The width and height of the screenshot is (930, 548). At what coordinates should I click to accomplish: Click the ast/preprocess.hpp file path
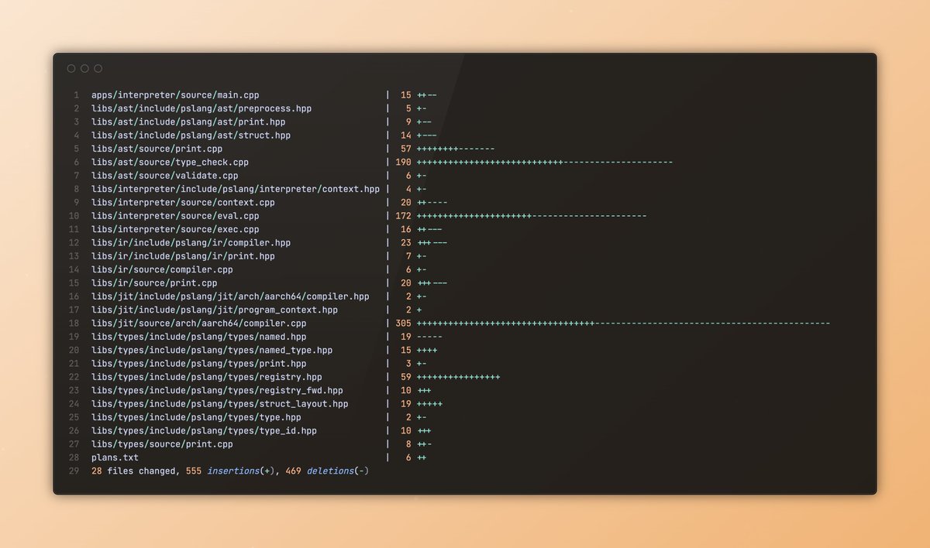[201, 108]
